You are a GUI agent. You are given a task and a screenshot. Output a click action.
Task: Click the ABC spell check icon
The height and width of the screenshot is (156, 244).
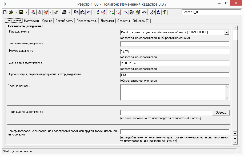tap(144, 12)
